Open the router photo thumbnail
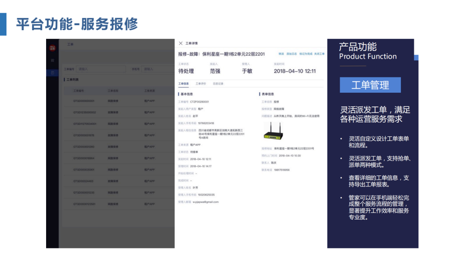 (x=273, y=131)
